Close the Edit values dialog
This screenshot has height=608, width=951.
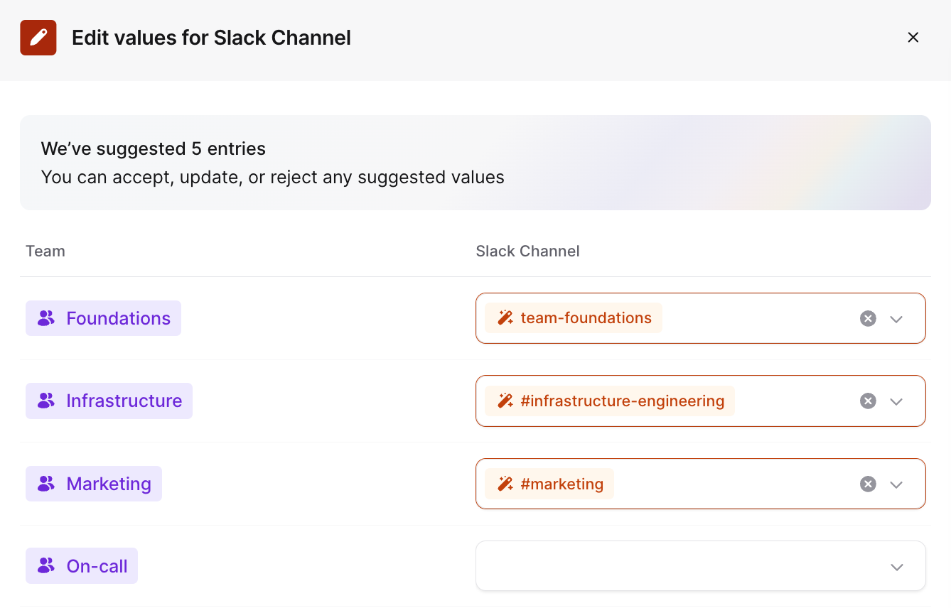913,38
